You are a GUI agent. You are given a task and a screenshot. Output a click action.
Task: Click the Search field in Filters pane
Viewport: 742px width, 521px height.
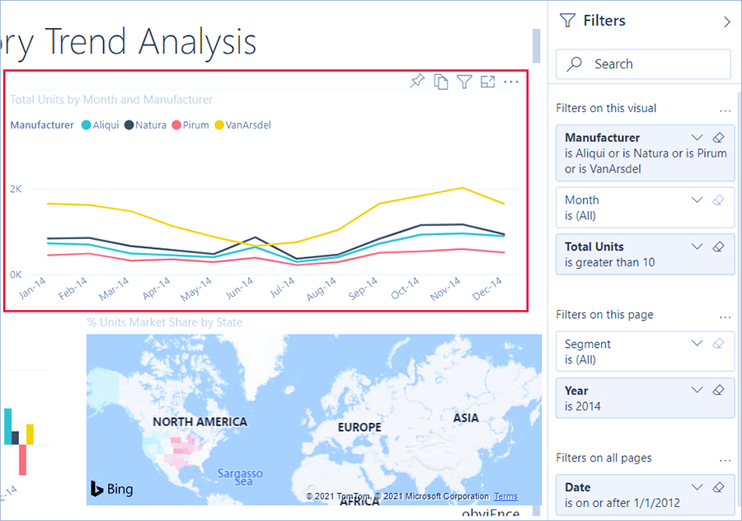tap(643, 64)
